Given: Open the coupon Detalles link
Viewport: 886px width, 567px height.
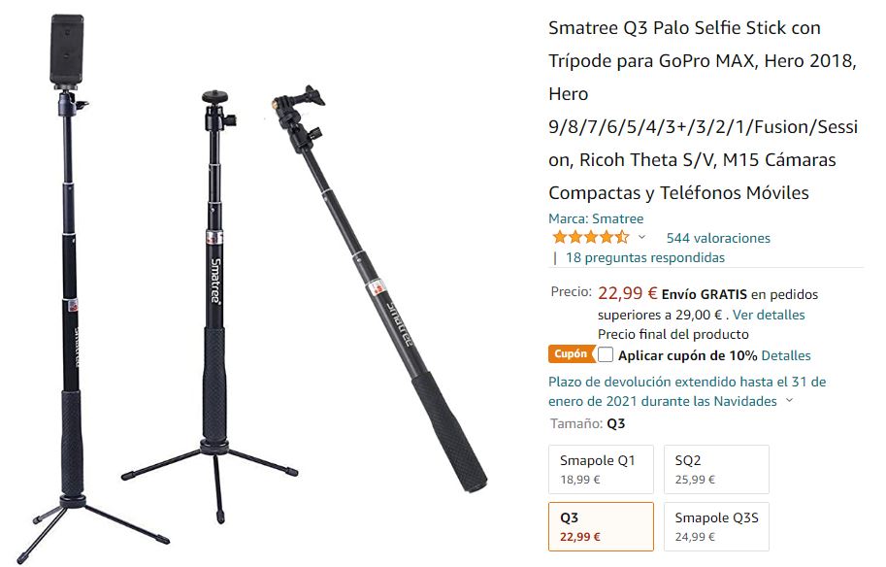Looking at the screenshot, I should (x=785, y=355).
